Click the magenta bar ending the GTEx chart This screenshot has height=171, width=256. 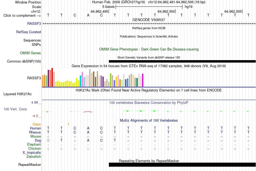point(143,80)
